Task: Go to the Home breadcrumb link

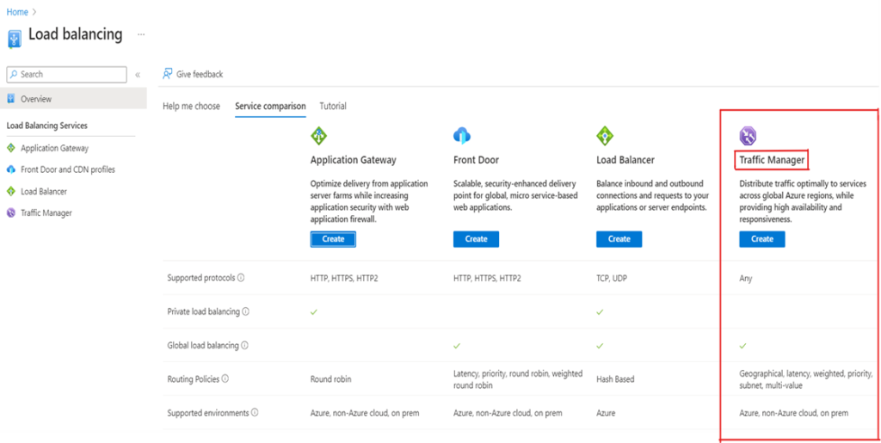Action: tap(17, 12)
